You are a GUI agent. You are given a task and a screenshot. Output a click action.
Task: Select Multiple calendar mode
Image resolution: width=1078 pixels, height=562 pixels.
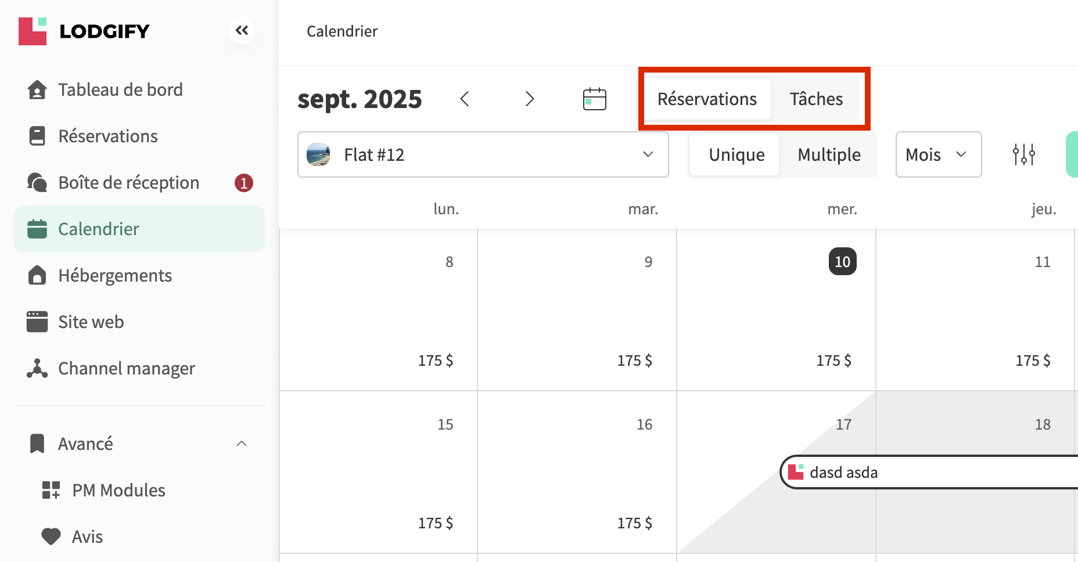(829, 155)
